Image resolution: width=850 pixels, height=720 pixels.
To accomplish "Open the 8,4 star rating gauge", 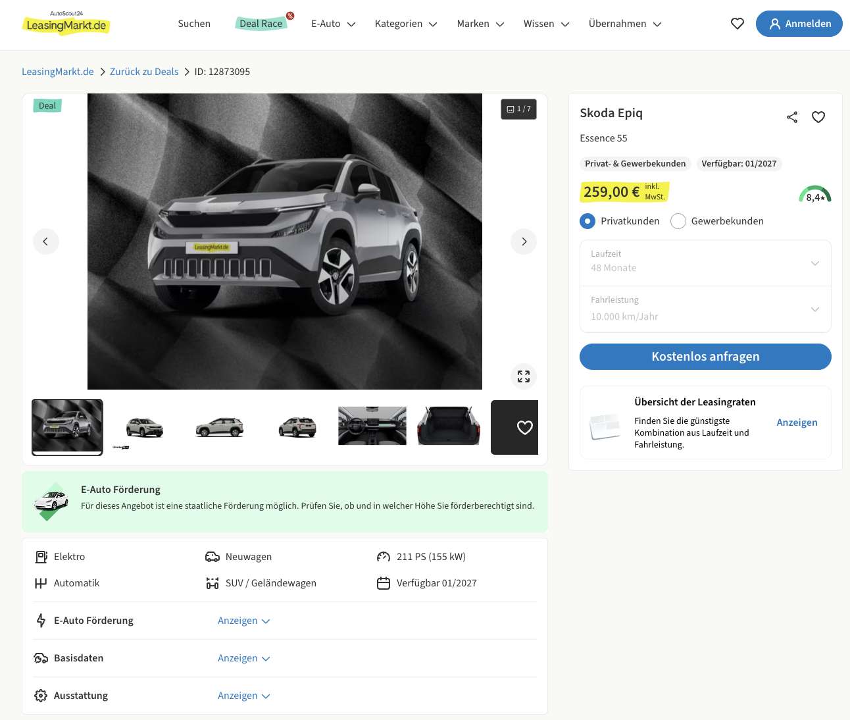I will [x=815, y=195].
